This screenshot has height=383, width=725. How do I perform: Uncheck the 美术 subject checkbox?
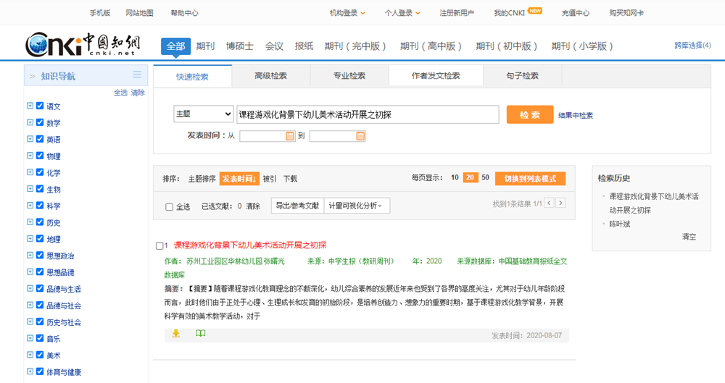tap(40, 355)
